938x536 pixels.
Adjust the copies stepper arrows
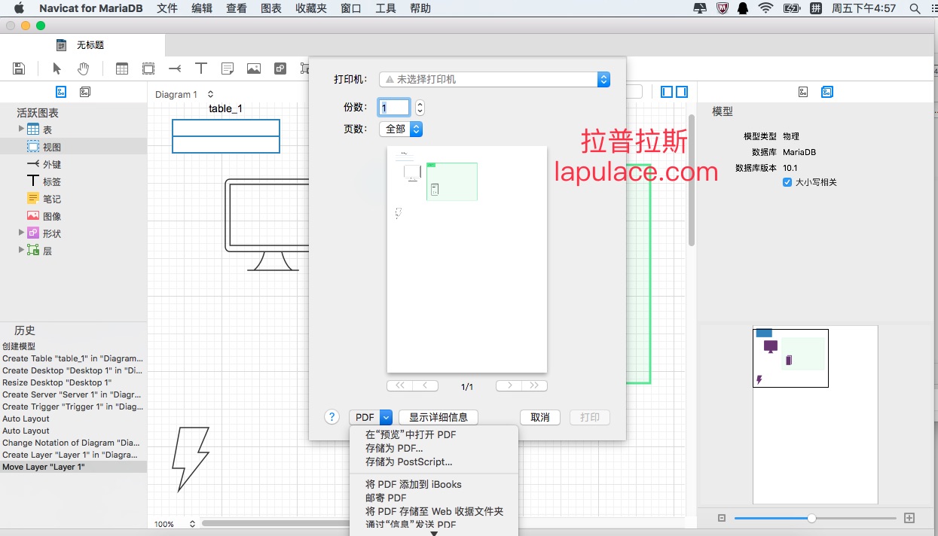click(420, 108)
